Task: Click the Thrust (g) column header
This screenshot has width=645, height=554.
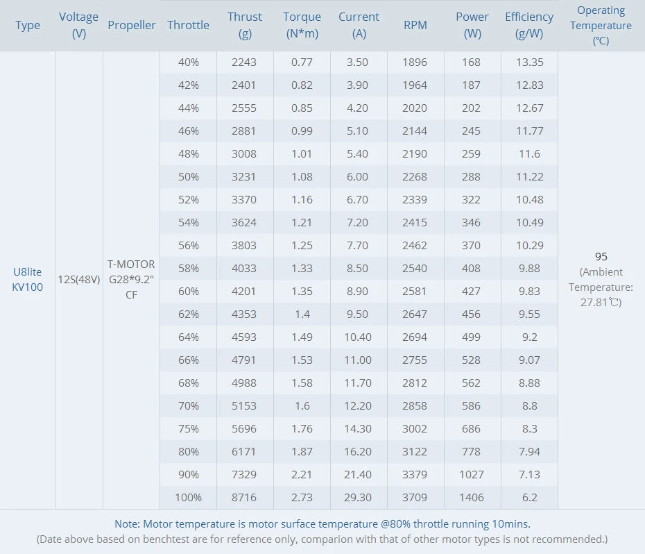Action: click(x=245, y=25)
